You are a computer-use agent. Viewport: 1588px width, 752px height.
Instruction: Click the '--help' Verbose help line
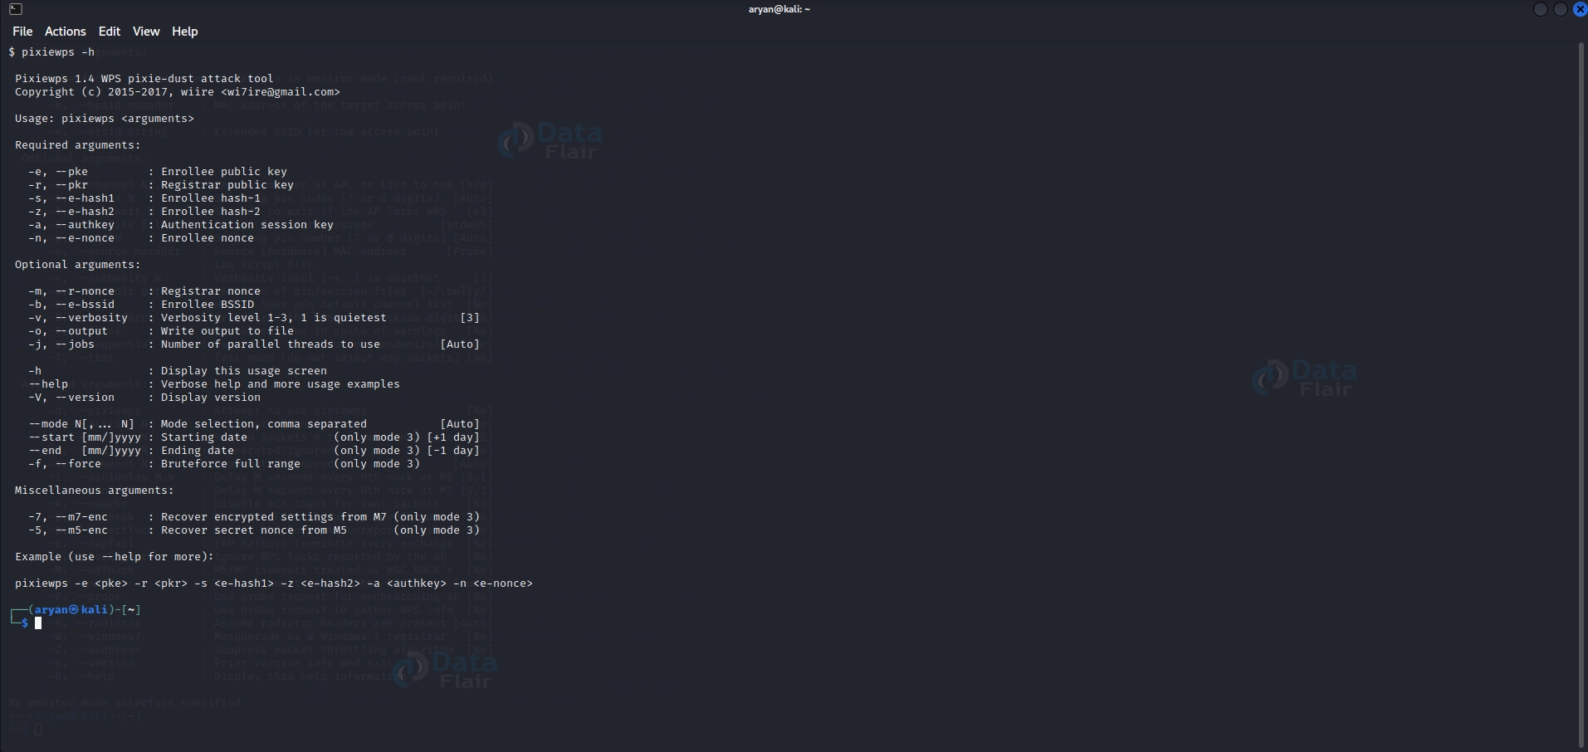[x=214, y=384]
